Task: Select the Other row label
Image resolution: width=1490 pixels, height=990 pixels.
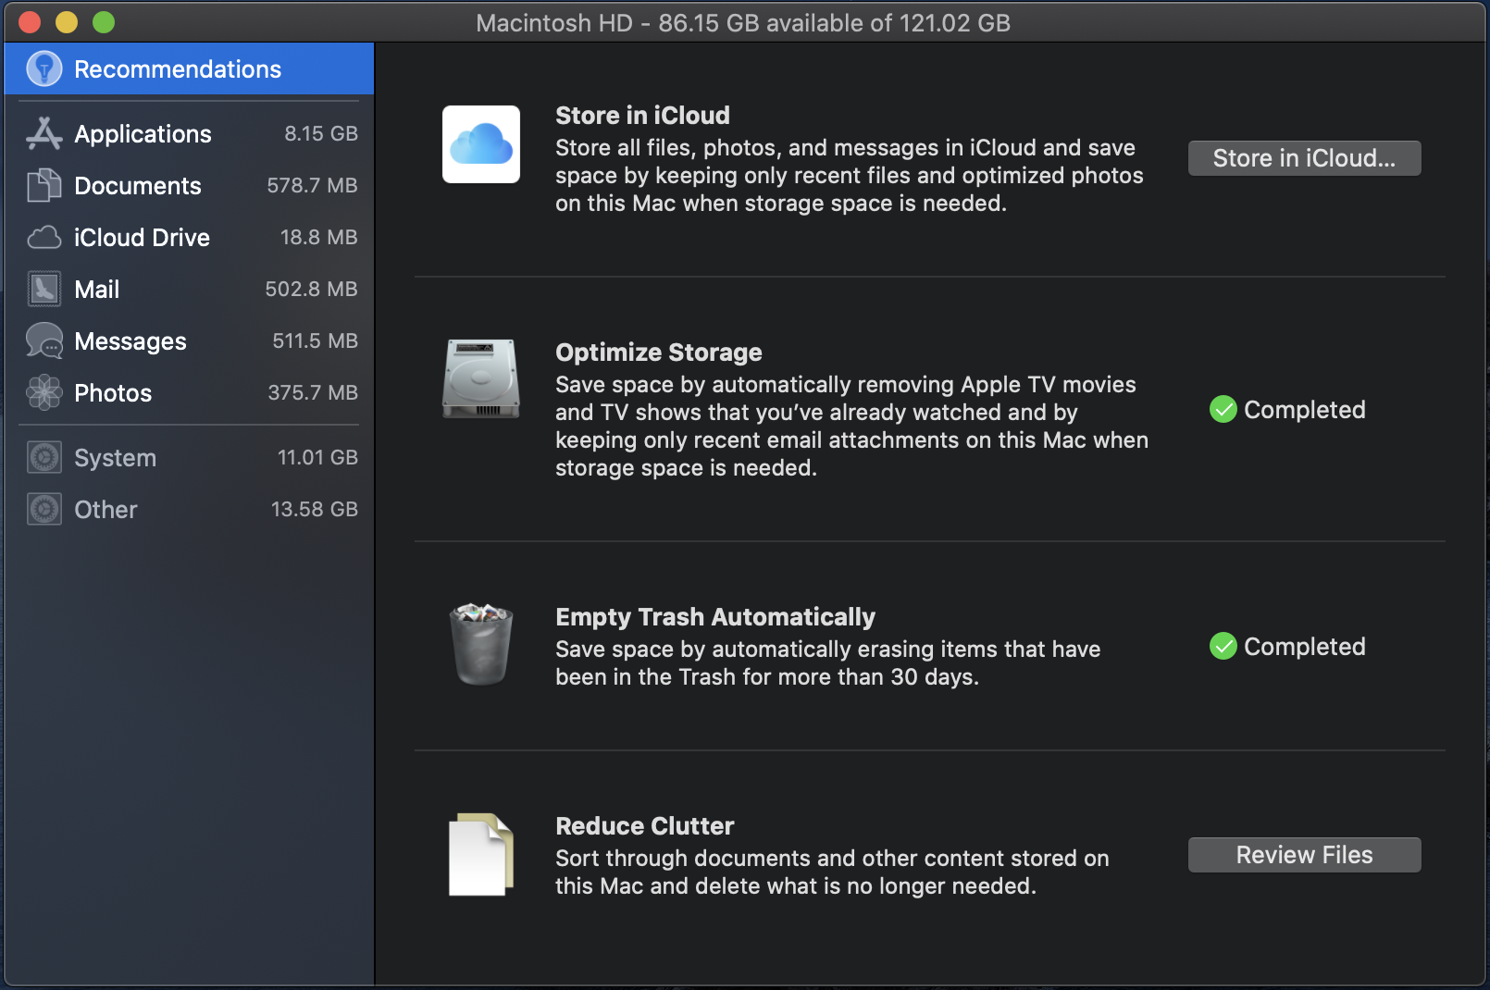Action: pos(106,510)
